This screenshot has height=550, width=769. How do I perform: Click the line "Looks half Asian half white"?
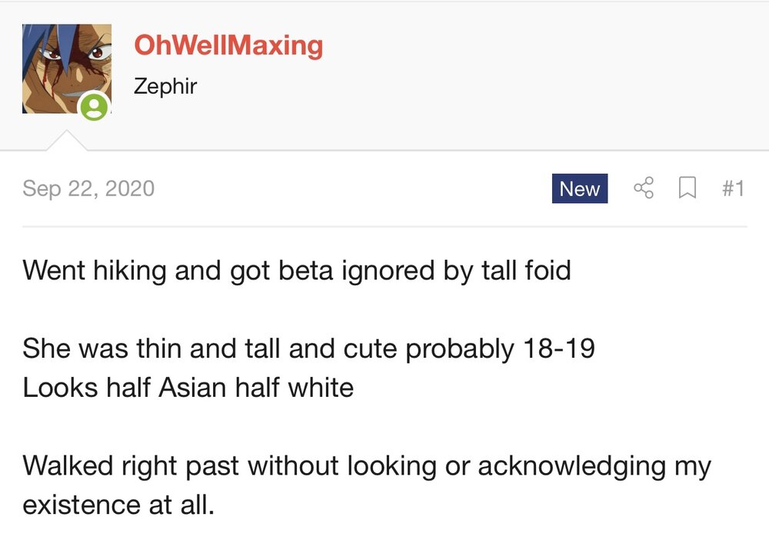tap(188, 388)
